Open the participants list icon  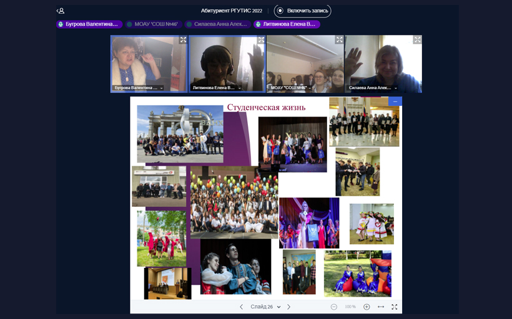(61, 11)
